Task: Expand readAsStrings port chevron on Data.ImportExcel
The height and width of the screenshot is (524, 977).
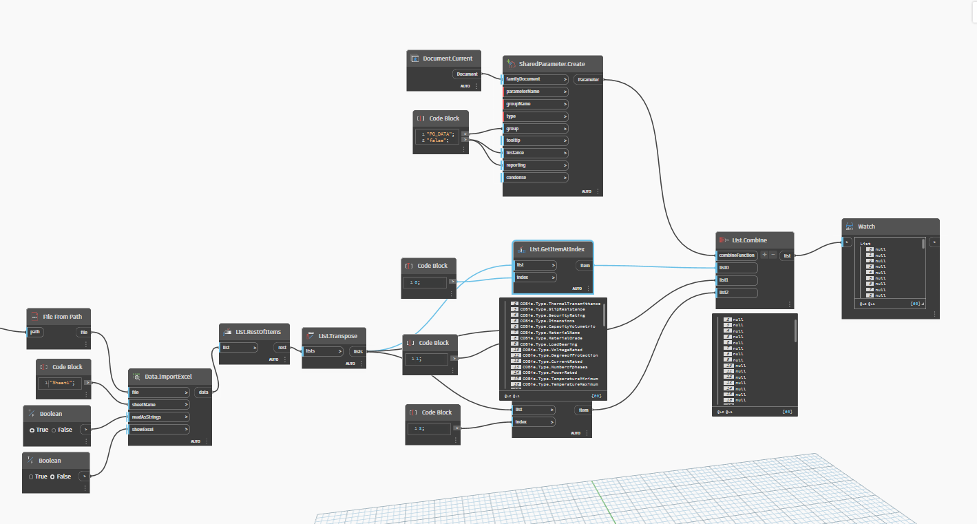Action: (x=186, y=417)
